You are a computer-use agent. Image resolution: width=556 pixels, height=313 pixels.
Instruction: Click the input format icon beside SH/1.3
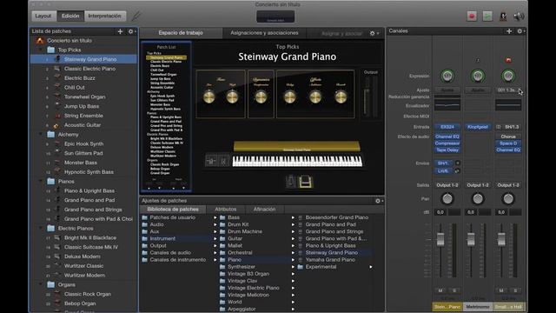[499, 127]
